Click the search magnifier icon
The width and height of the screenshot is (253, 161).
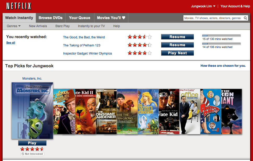(x=245, y=18)
